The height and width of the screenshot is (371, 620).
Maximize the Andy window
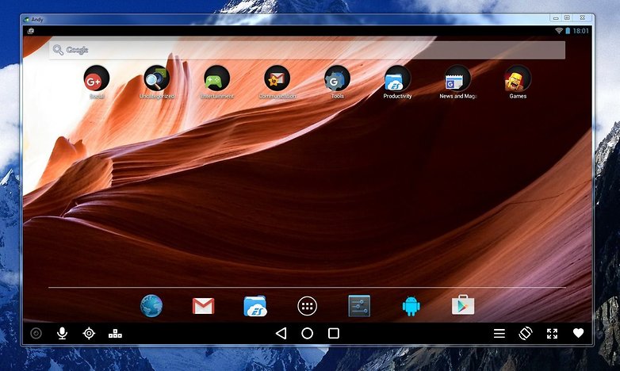[x=567, y=17]
